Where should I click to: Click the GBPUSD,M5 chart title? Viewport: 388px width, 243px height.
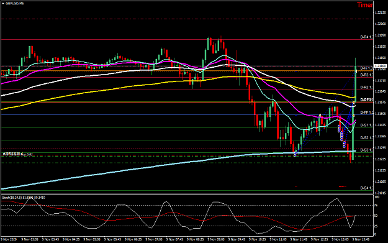[x=15, y=4]
